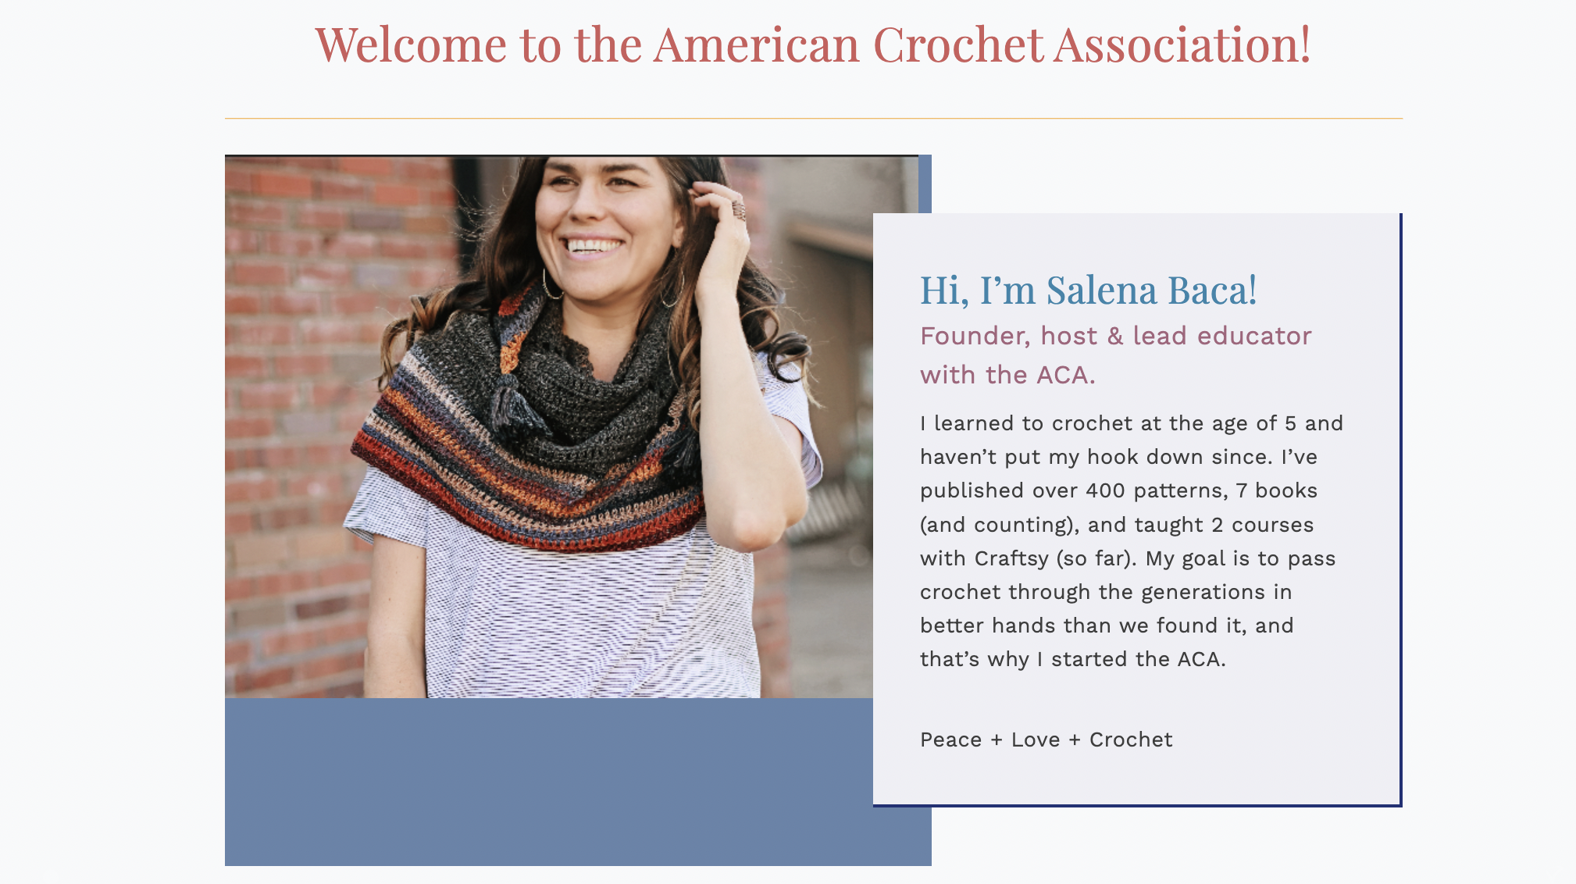The image size is (1576, 884).
Task: Select the Hi, I'm Salena Baca! heading
Action: click(x=1089, y=291)
